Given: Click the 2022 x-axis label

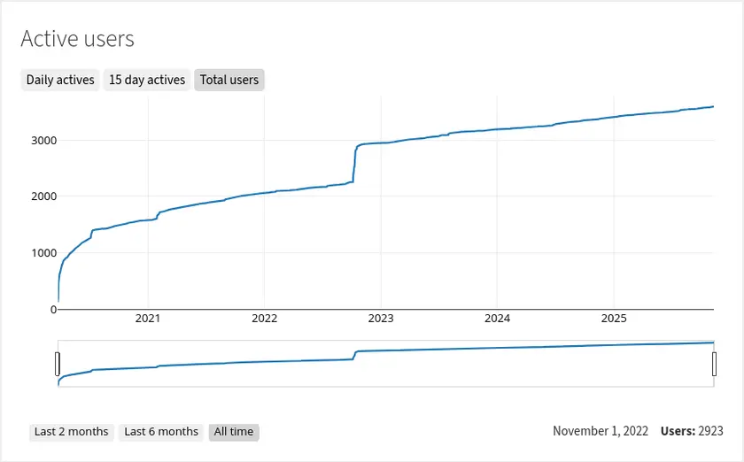Looking at the screenshot, I should 264,318.
